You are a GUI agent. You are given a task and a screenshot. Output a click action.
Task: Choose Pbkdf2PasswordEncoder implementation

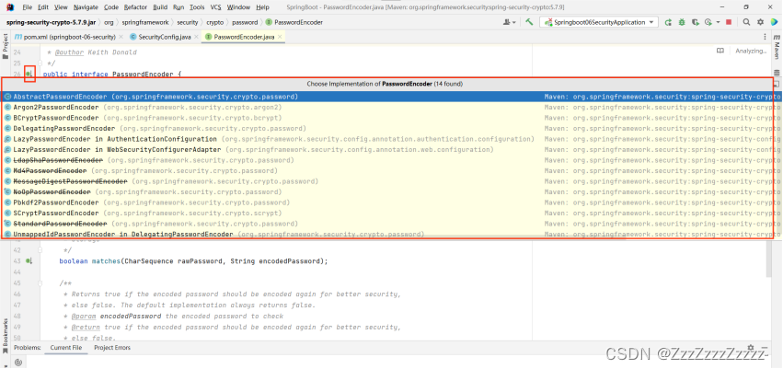click(392, 202)
